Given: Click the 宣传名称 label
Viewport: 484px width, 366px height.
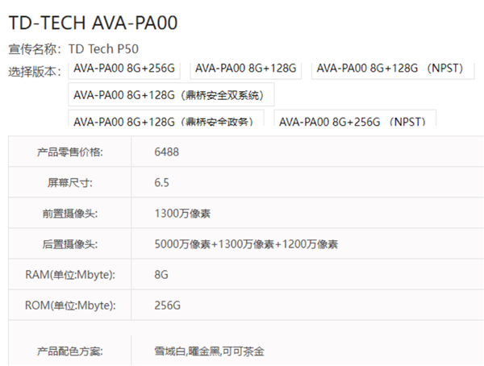Looking at the screenshot, I should (35, 49).
